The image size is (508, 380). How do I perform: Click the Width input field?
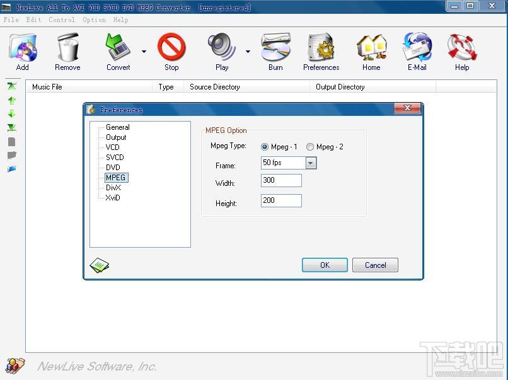(281, 180)
